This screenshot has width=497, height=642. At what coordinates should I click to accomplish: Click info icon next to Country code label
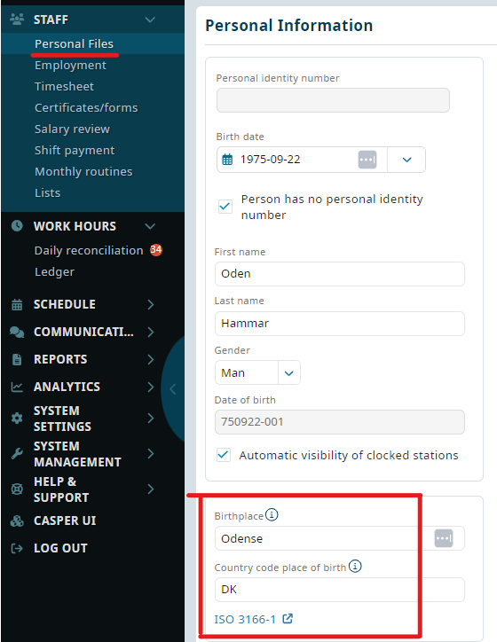355,566
